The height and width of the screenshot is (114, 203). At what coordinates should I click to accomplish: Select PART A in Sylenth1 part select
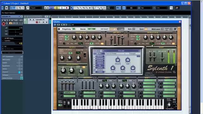point(113,29)
